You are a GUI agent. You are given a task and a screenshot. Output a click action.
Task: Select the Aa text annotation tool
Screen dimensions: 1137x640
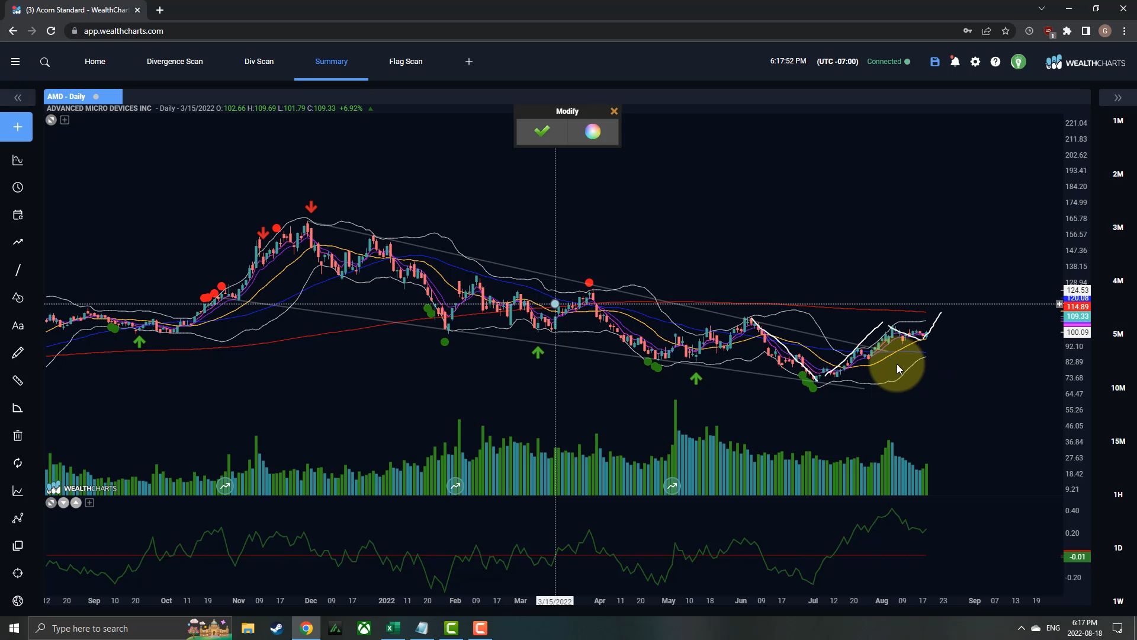[x=18, y=325]
